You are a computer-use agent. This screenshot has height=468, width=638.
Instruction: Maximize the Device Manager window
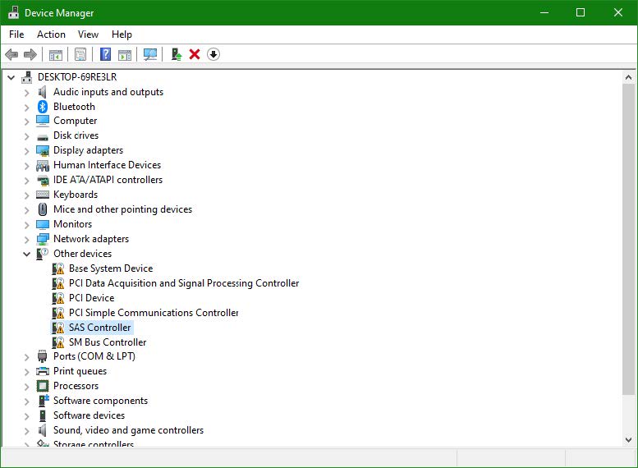click(581, 12)
